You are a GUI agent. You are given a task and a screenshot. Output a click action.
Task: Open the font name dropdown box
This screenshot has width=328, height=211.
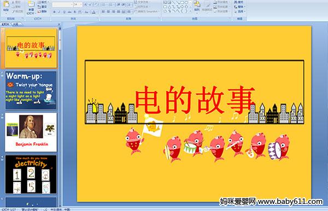pos(62,4)
